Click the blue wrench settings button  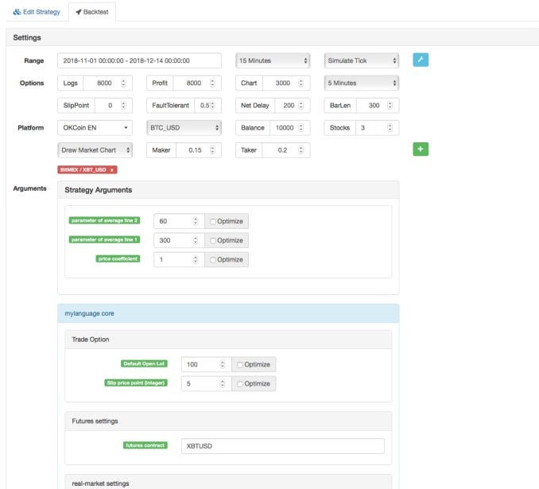coord(421,60)
